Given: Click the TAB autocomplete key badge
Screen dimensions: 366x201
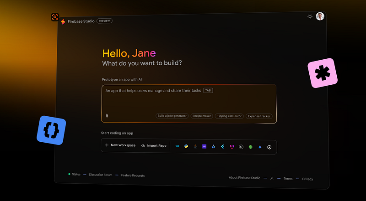Looking at the screenshot, I should coord(208,91).
